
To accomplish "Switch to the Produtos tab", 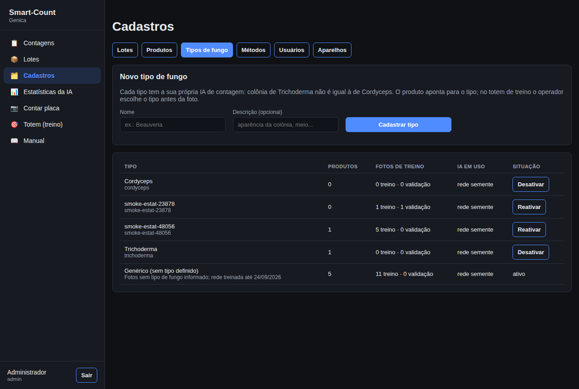I will click(x=159, y=50).
